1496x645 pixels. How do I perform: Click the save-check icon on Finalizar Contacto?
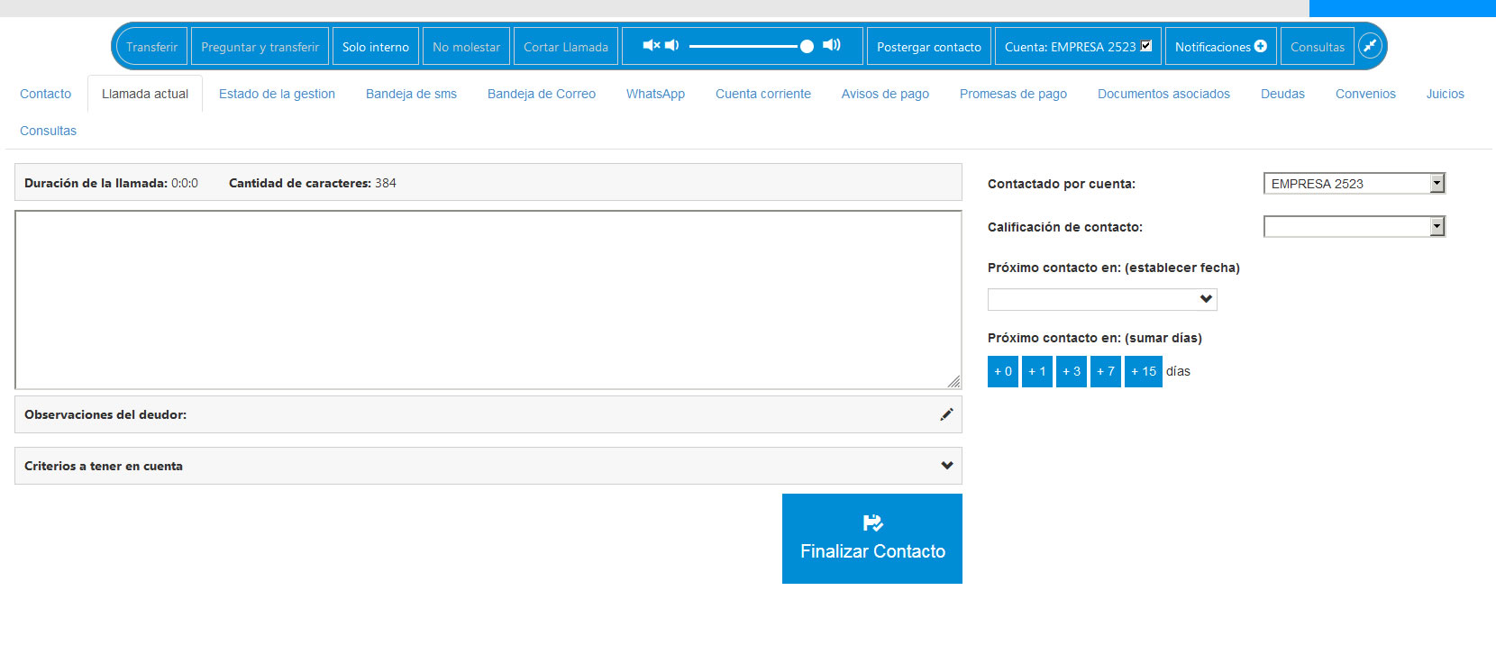coord(872,522)
